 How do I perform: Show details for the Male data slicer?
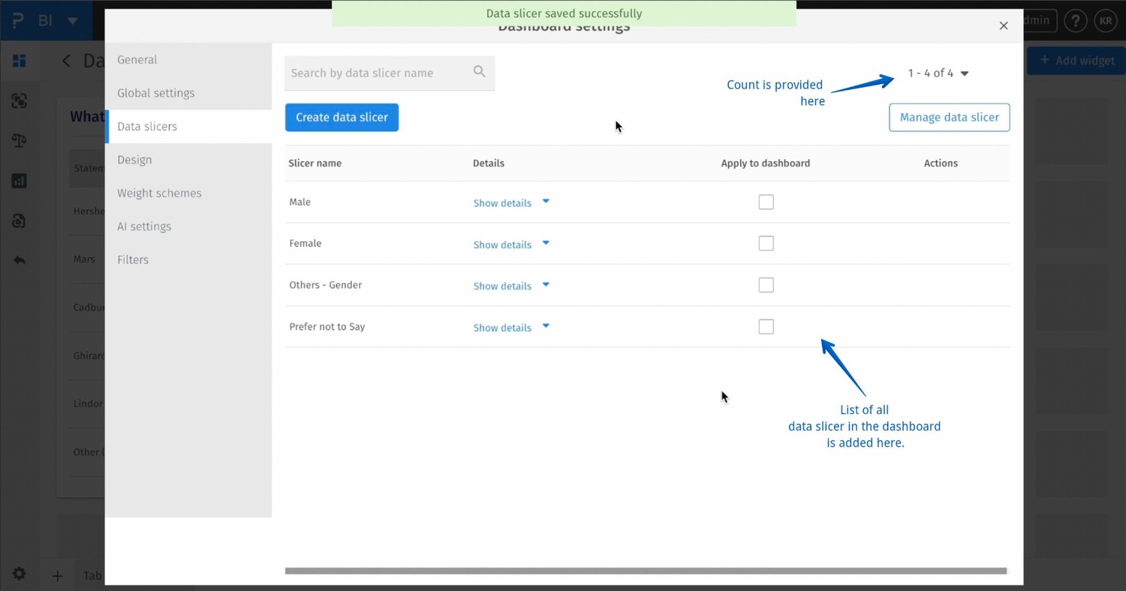[x=501, y=202]
